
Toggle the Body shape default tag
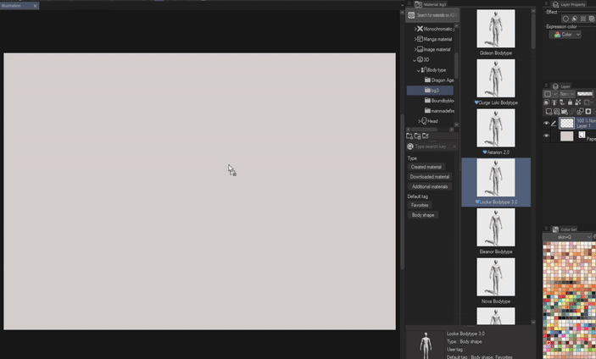(x=423, y=215)
